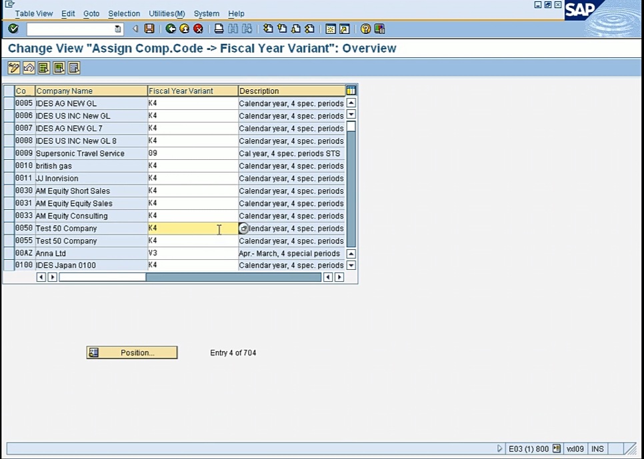
Task: Open the Edit menu
Action: click(68, 13)
